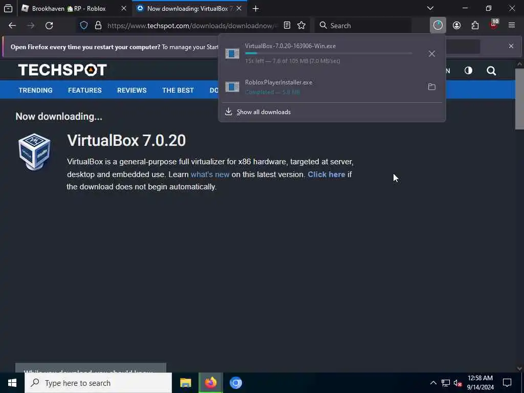The width and height of the screenshot is (524, 393).
Task: Click the TechSpot logo
Action: point(62,70)
